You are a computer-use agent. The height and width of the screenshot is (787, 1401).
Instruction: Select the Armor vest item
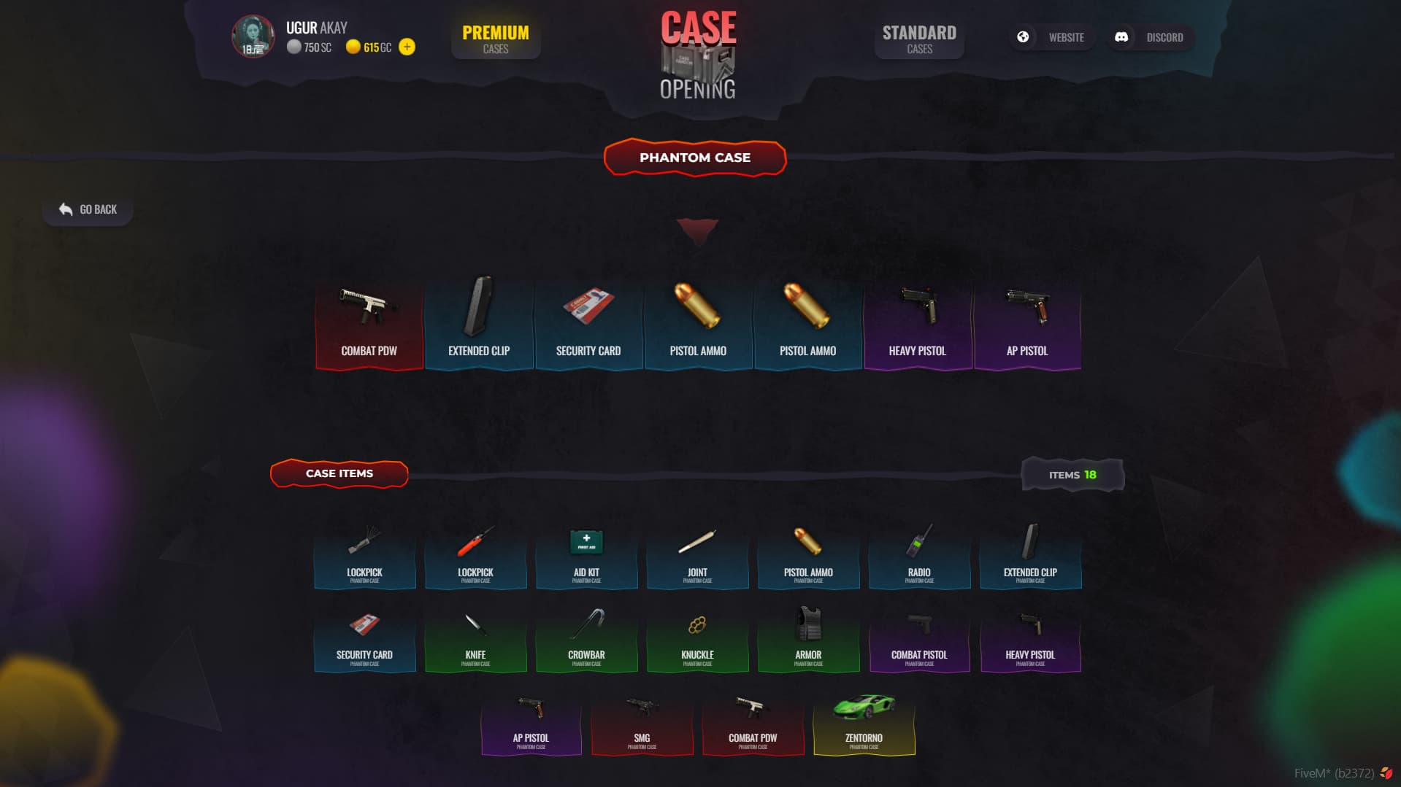click(808, 640)
